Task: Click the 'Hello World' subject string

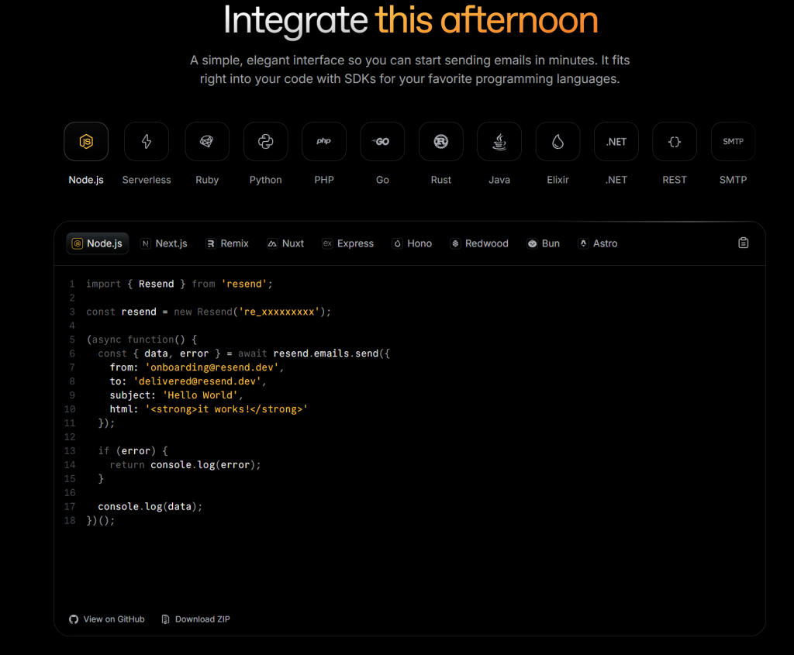Action: pos(200,395)
